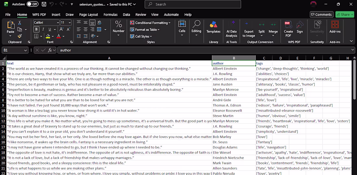Open the Automate tab
Viewport: 357px width, 175px height.
point(171,14)
